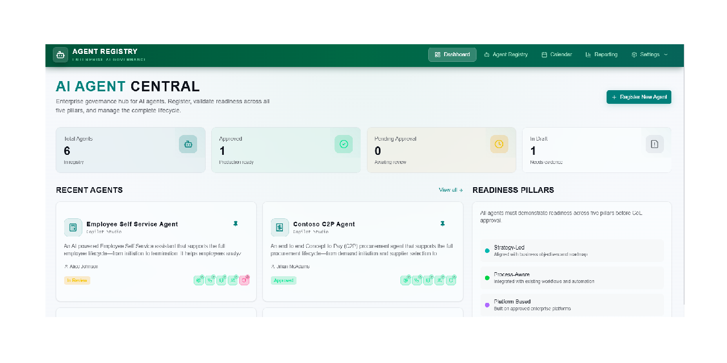This screenshot has height=363, width=727.
Task: Click the Approved checkmark icon
Action: point(344,144)
